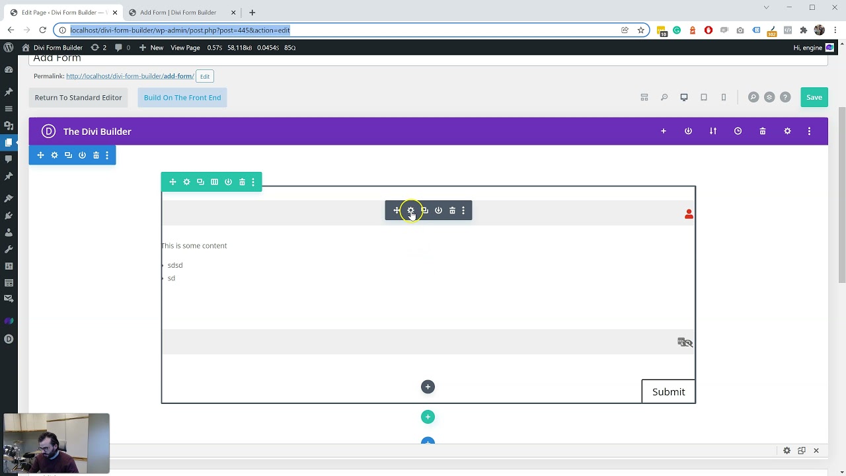Load from library plus icon in Divi header
The height and width of the screenshot is (476, 846).
pyautogui.click(x=664, y=131)
